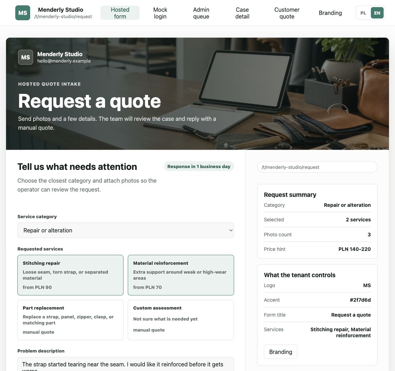This screenshot has height=371, width=395.
Task: Click the /t/menderly-studio/request URL field
Action: coord(317,167)
